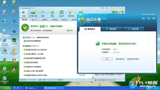Click the Internet Explorer desktop icon

[4, 42]
